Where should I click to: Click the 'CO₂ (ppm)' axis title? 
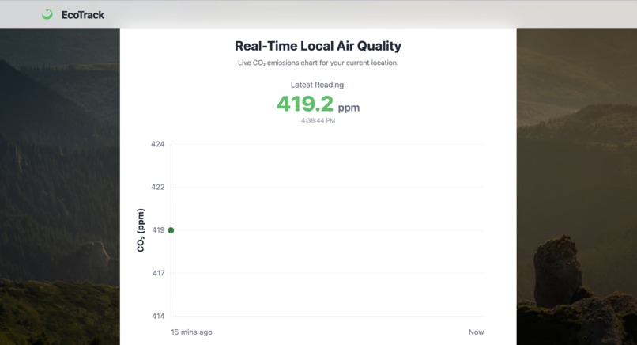tap(141, 230)
